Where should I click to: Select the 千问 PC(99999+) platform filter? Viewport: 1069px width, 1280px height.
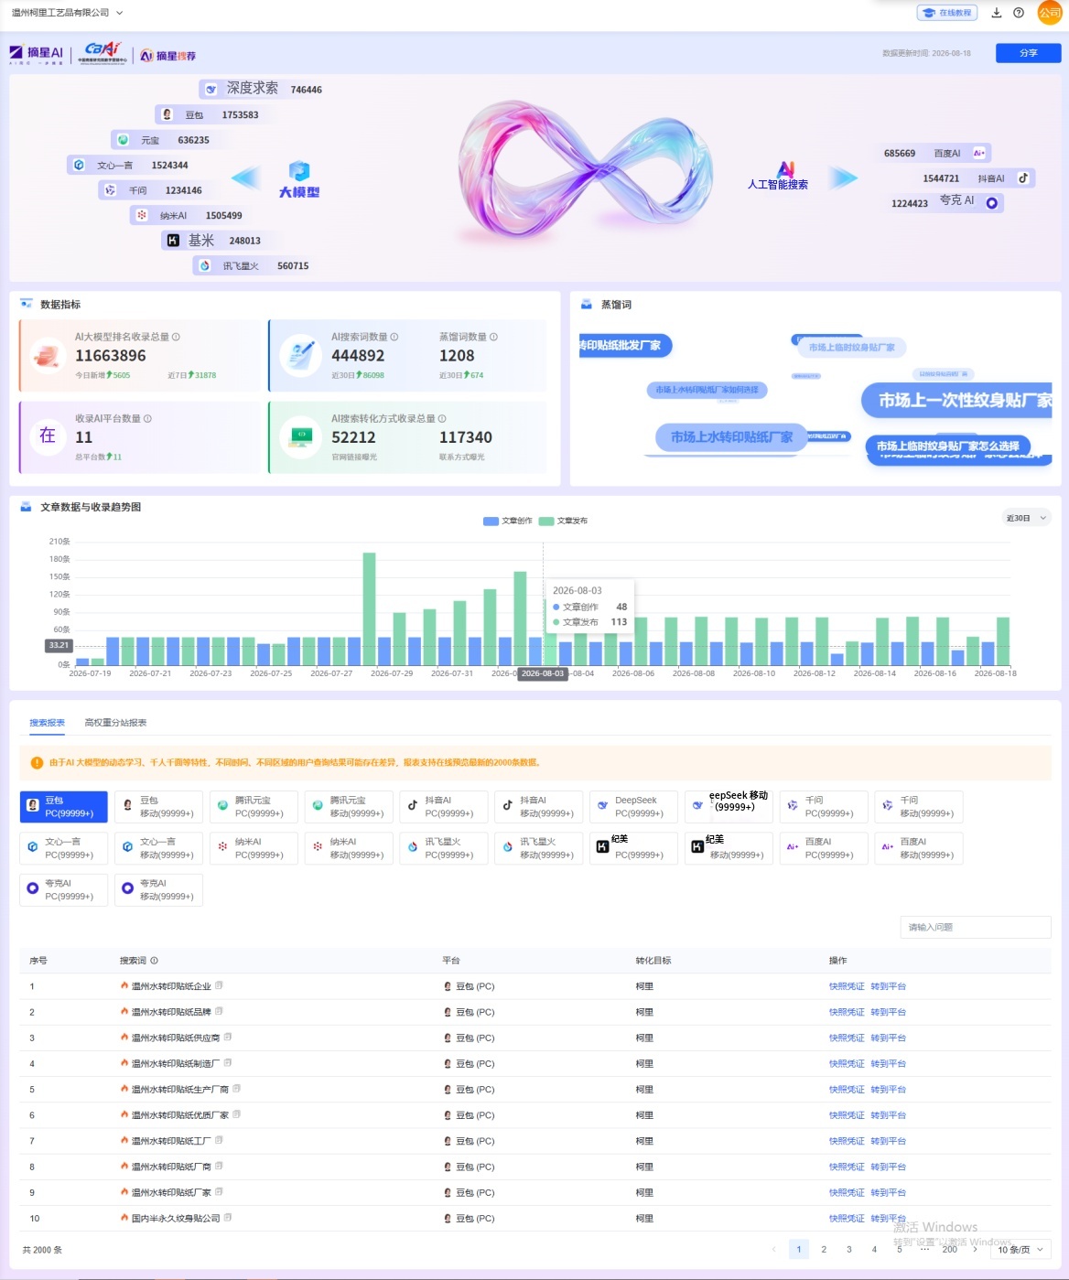[x=824, y=807]
